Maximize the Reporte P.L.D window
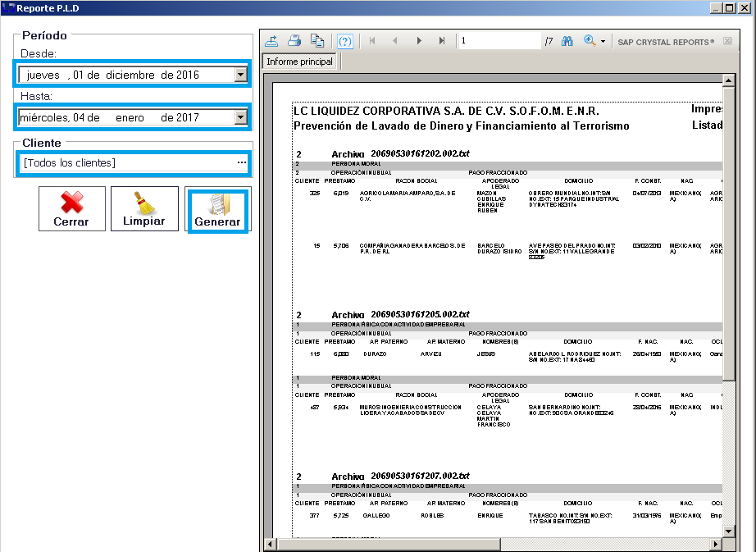Image resolution: width=756 pixels, height=552 pixels. [x=730, y=7]
